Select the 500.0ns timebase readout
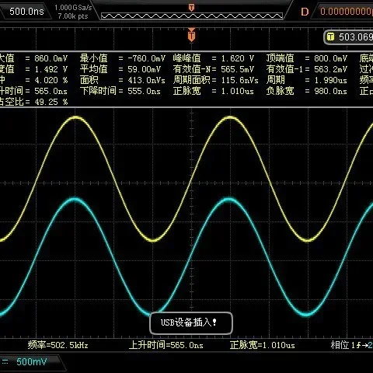Viewport: 373px width, 373px height. pos(26,12)
